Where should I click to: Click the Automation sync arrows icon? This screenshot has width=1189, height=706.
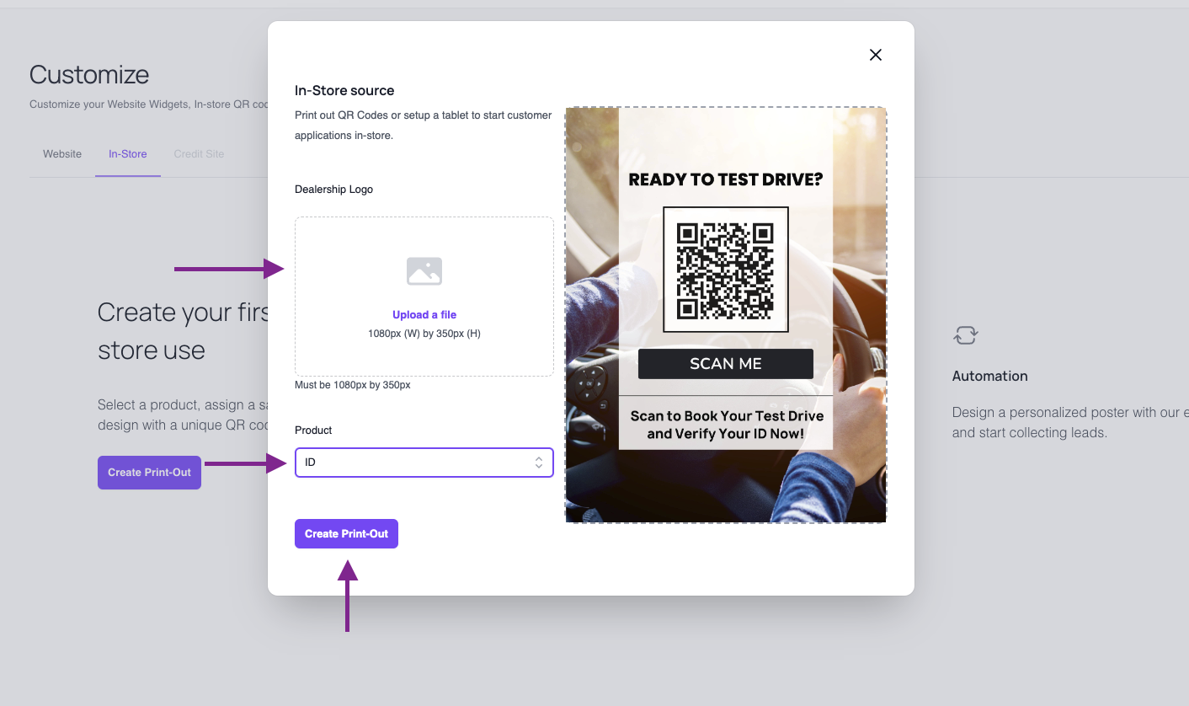[965, 335]
